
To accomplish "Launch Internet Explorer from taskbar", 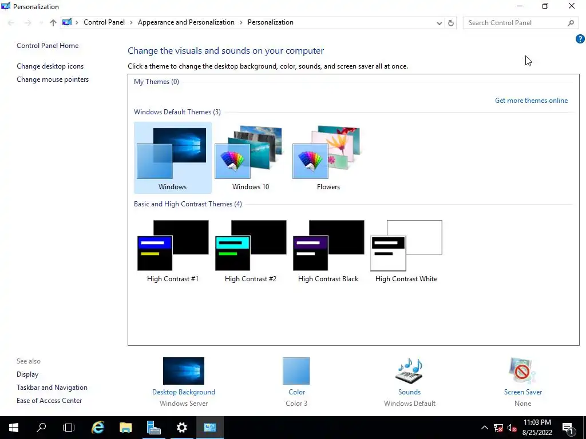I will click(97, 428).
